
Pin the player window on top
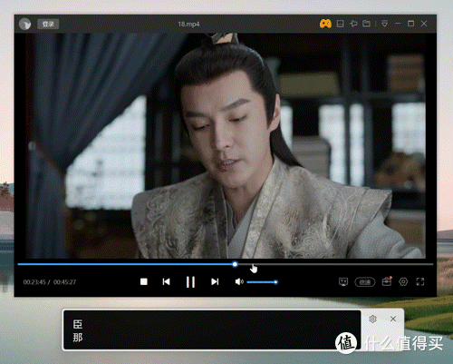point(353,24)
